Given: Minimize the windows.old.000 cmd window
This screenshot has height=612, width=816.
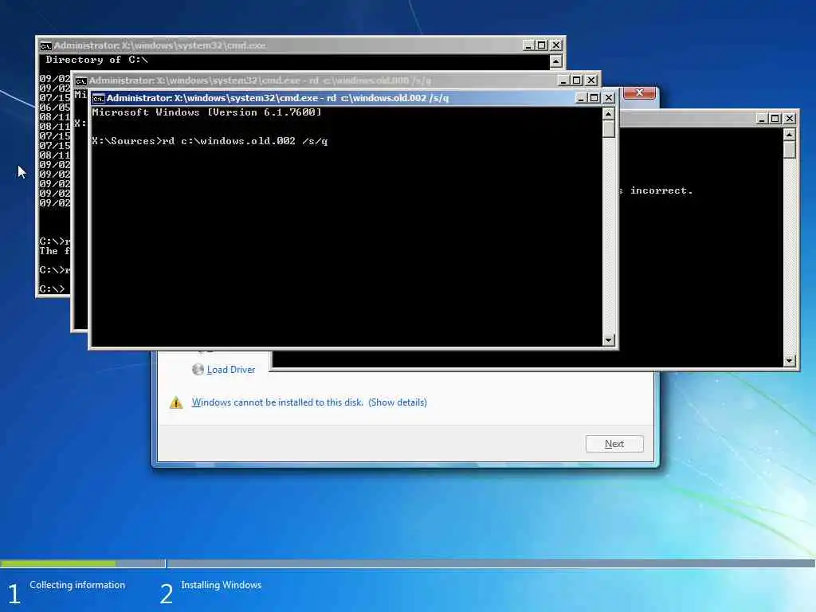Looking at the screenshot, I should (x=563, y=80).
